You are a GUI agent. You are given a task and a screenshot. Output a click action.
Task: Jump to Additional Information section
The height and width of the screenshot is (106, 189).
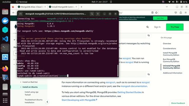(x=172, y=73)
